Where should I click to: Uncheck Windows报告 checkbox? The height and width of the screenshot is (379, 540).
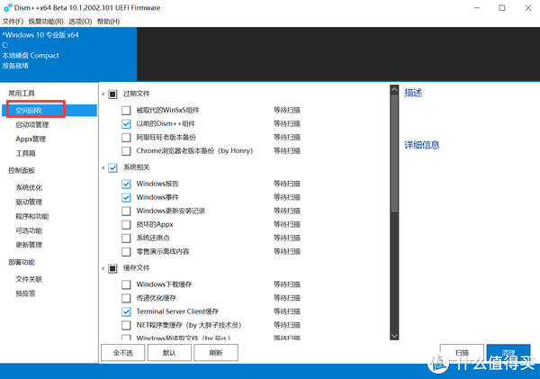coord(126,184)
